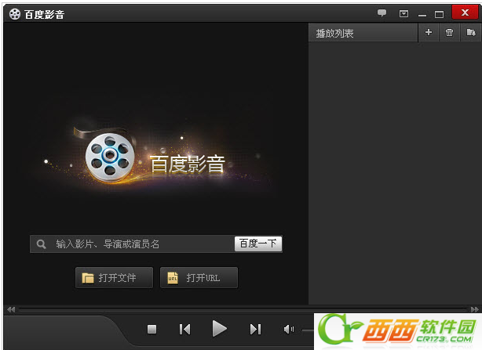
Task: Click the fast forward double arrow on progress bar
Action: point(475,309)
